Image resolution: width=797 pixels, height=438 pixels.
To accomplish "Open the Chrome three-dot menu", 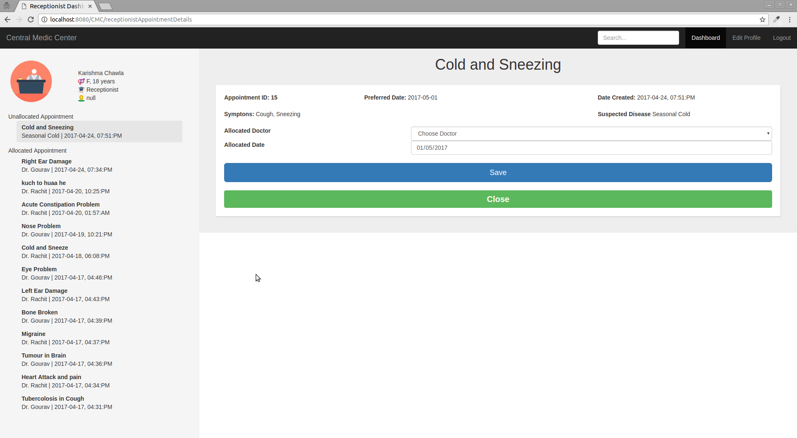I will click(x=790, y=19).
